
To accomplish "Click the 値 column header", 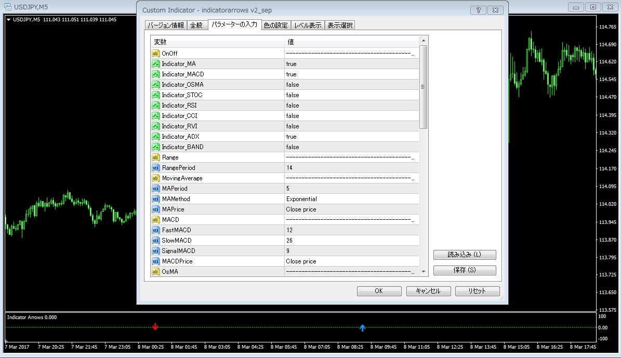I will point(352,42).
